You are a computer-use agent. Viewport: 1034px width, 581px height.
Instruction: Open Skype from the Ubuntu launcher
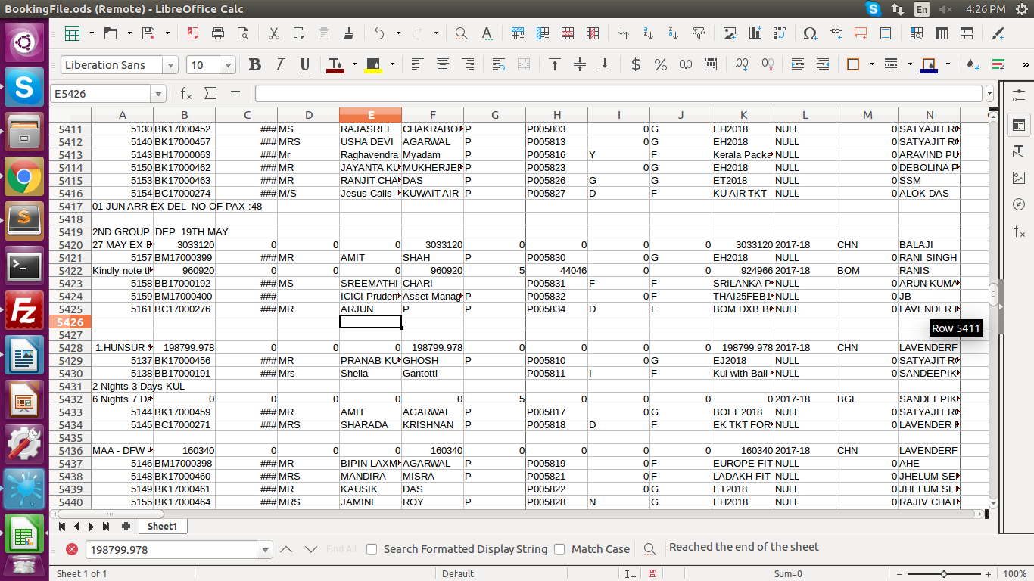(x=24, y=89)
